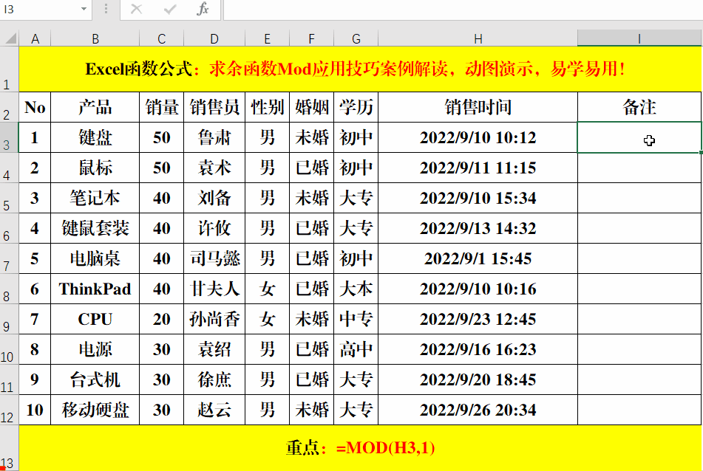Select column G header
Screen dimensions: 703x471
click(x=356, y=38)
